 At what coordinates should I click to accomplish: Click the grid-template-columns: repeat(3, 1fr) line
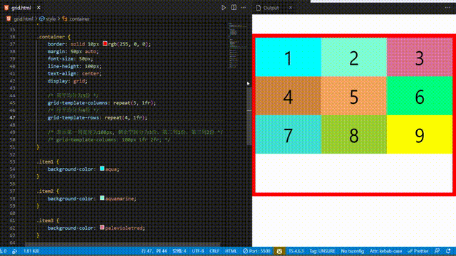pyautogui.click(x=102, y=102)
